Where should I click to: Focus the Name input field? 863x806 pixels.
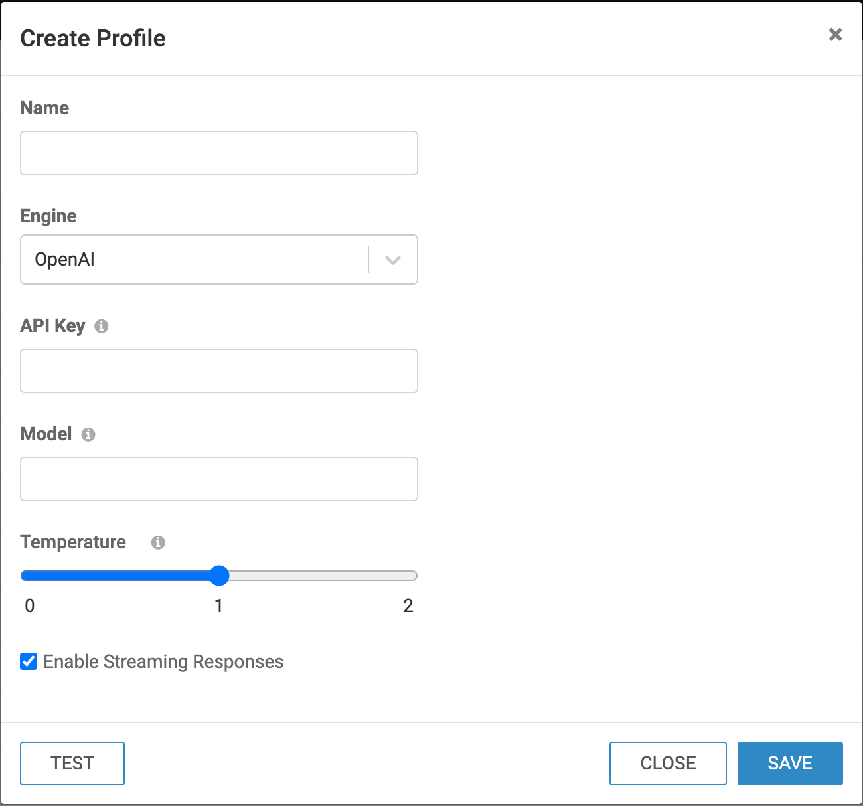click(x=219, y=153)
